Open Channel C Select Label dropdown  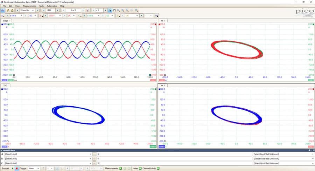point(48,163)
